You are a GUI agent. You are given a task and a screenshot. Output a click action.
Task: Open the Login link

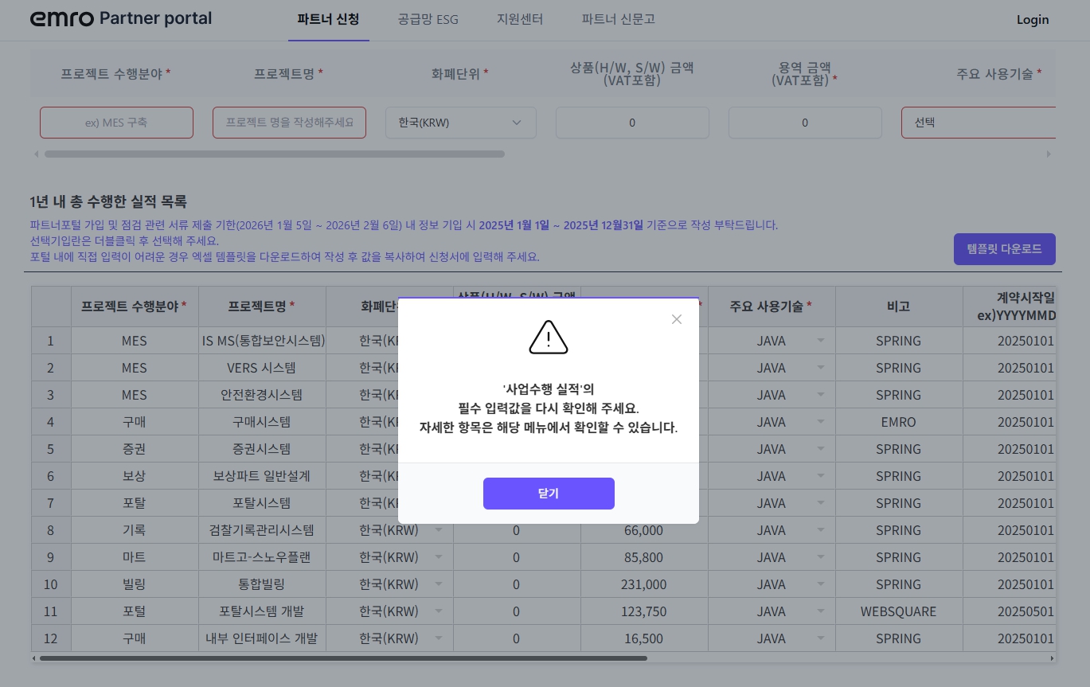pyautogui.click(x=1032, y=20)
